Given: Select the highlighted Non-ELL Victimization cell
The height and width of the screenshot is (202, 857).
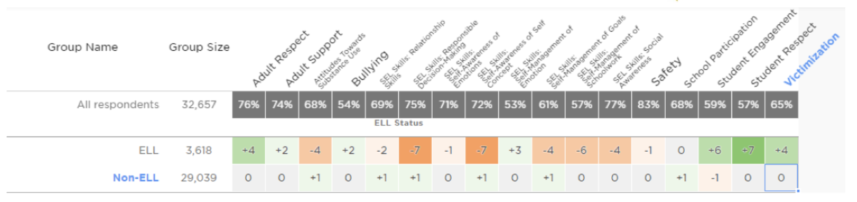Looking at the screenshot, I should pos(781,178).
